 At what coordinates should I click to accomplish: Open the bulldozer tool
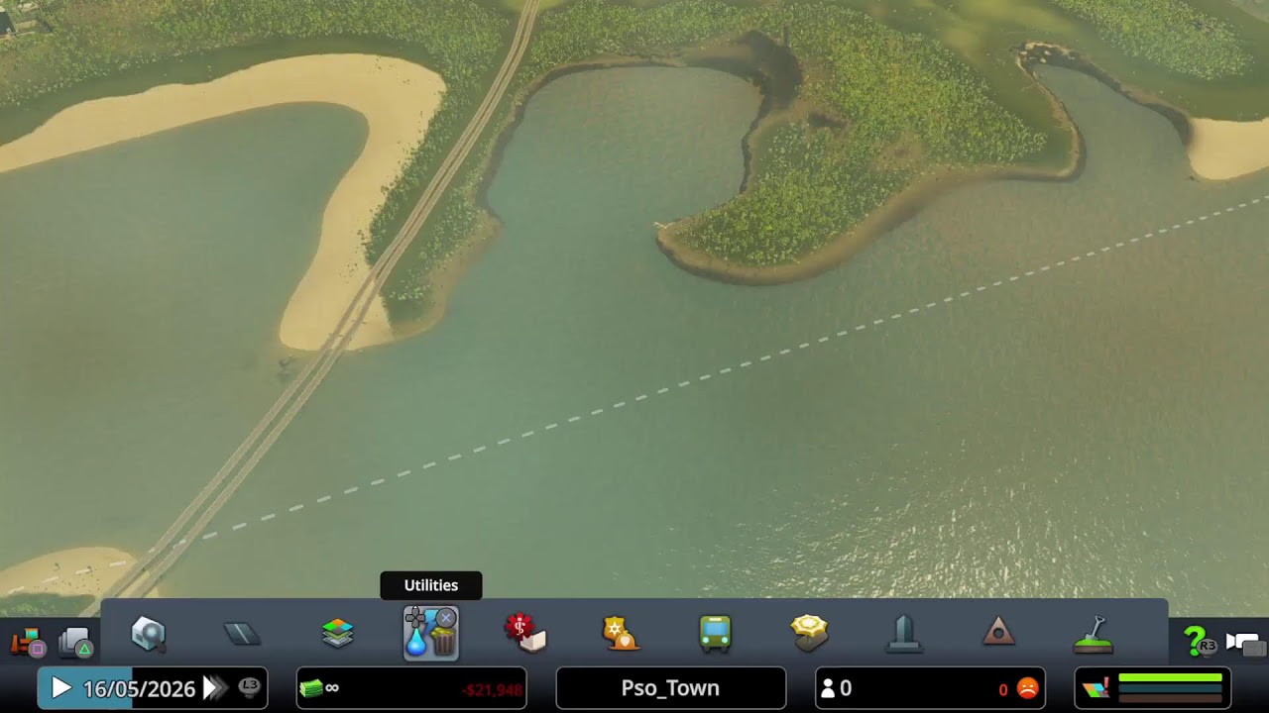pos(27,641)
